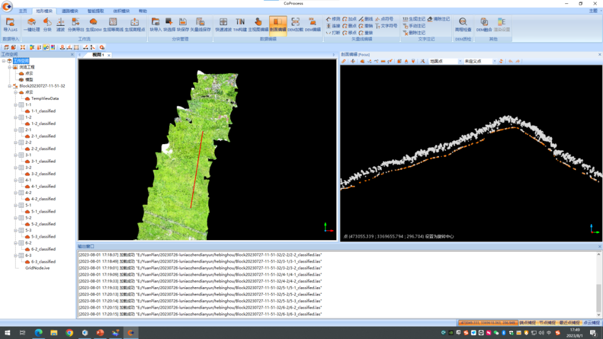This screenshot has height=339, width=603.
Task: Open the 体积模块 ribbon tab
Action: coord(121,11)
